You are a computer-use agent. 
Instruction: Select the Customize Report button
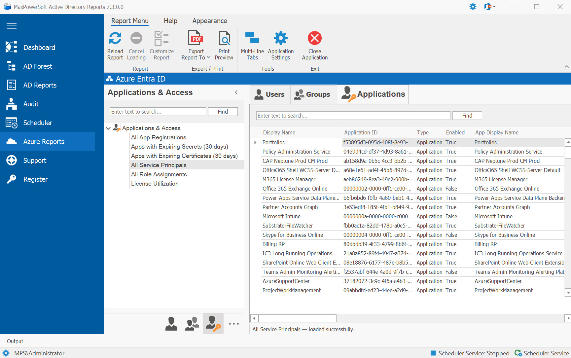click(161, 45)
